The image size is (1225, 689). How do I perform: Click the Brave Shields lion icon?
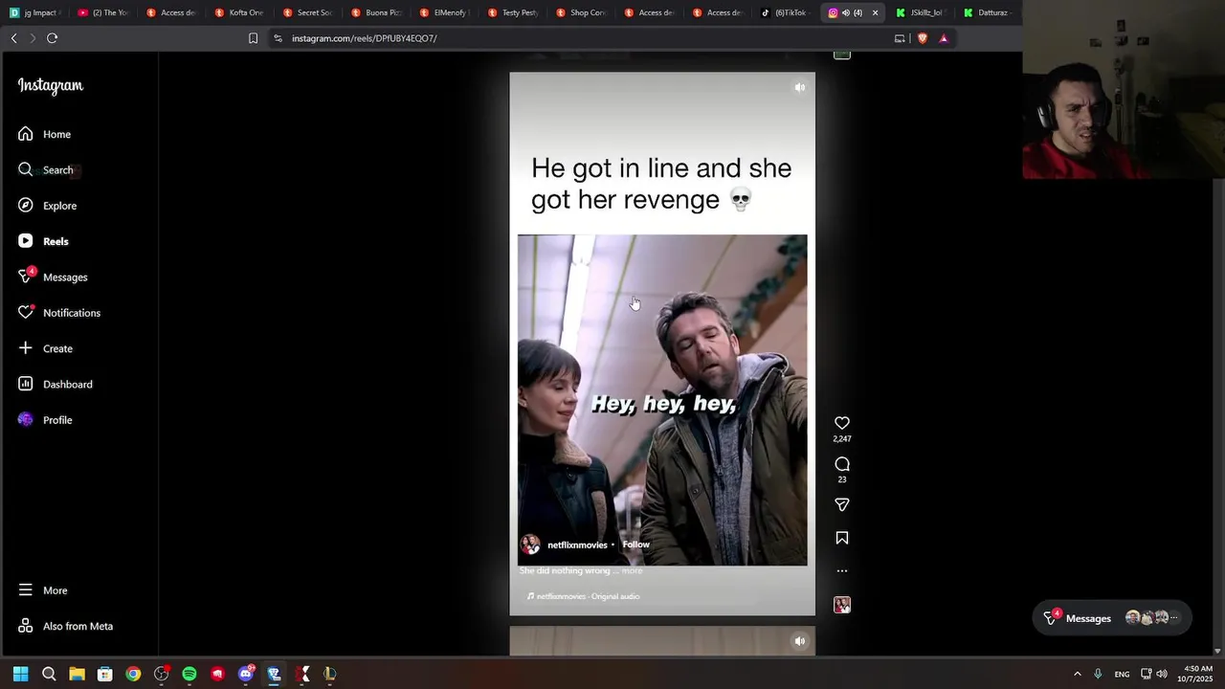923,38
